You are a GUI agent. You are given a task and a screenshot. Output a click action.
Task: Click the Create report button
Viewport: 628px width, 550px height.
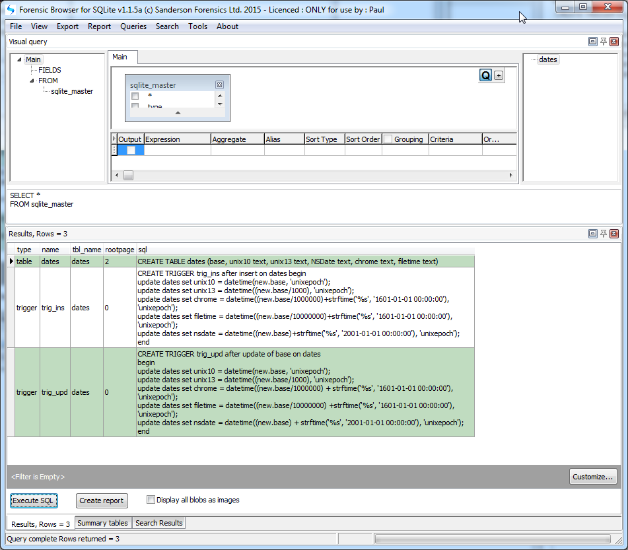(102, 500)
